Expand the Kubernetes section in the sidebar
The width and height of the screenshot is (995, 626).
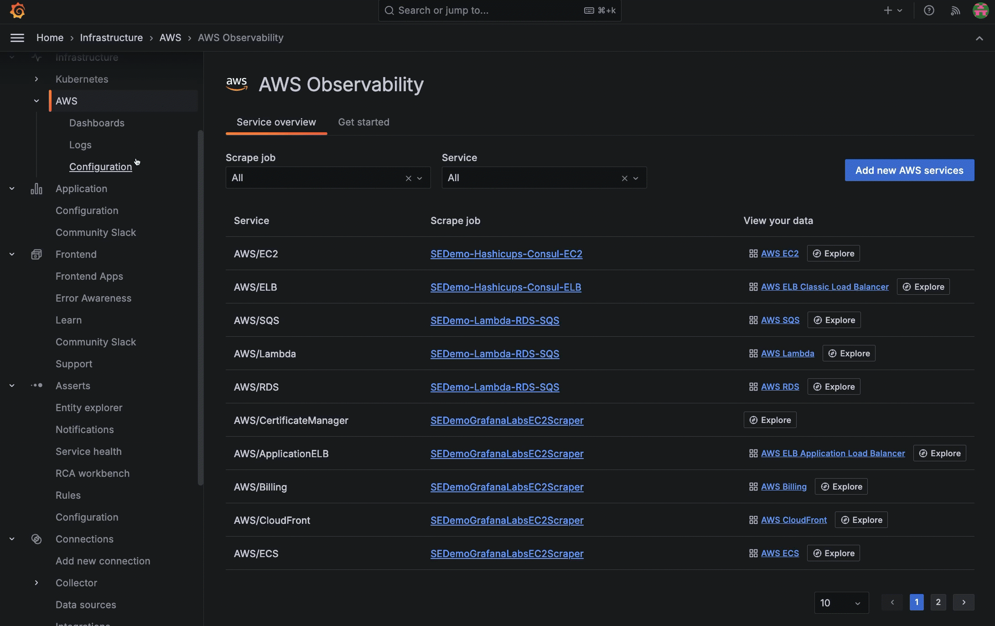pyautogui.click(x=36, y=79)
